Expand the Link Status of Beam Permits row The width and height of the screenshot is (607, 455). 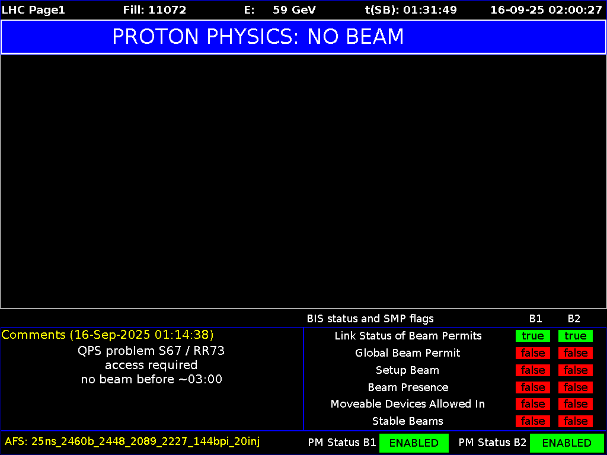tap(408, 336)
